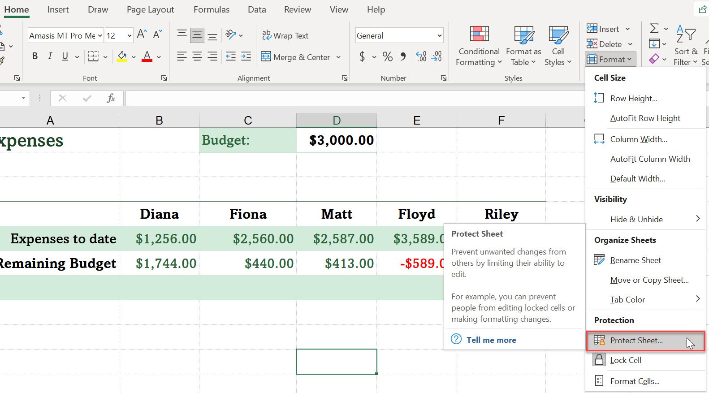Click Insert Function fx icon
Image resolution: width=709 pixels, height=393 pixels.
click(111, 98)
